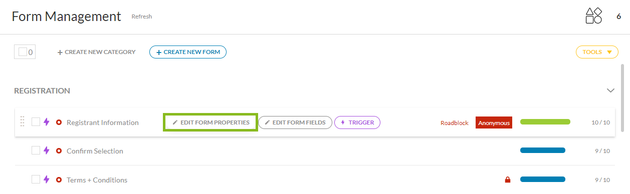
Task: Click the shapes icon in header
Action: click(x=594, y=16)
